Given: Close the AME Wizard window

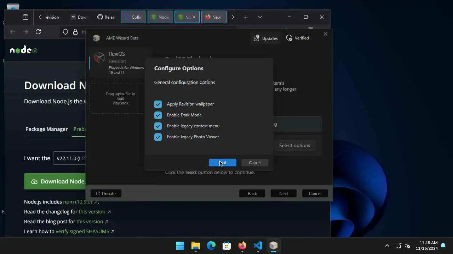Looking at the screenshot, I should [325, 34].
